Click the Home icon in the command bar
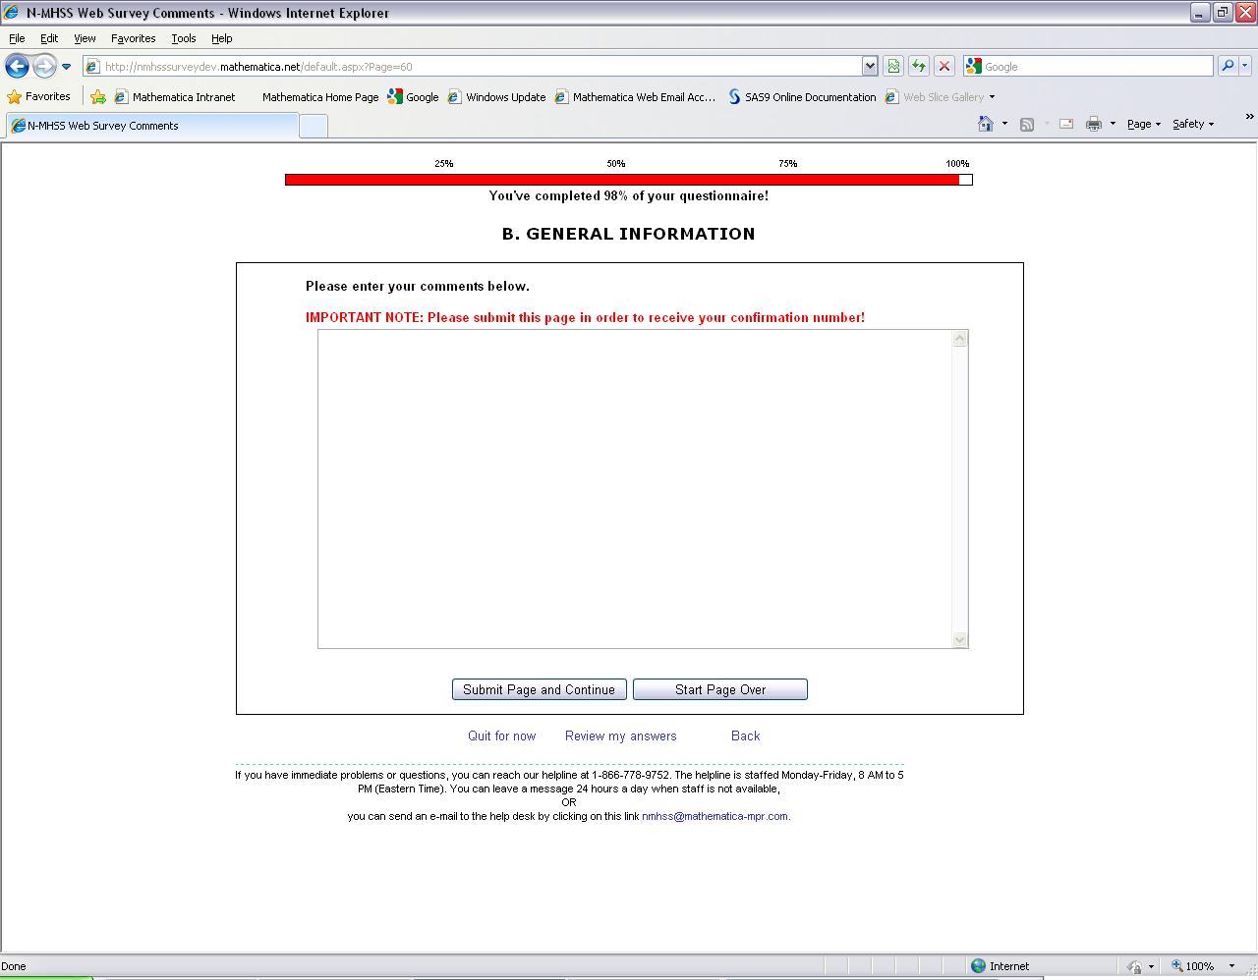The width and height of the screenshot is (1258, 980). [986, 124]
